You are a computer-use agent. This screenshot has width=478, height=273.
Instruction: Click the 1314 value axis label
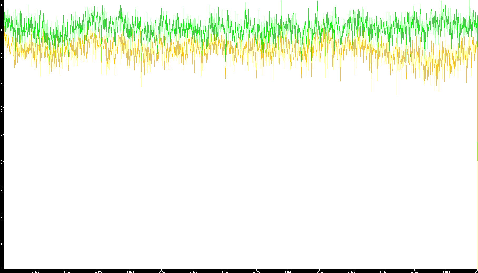point(2,217)
